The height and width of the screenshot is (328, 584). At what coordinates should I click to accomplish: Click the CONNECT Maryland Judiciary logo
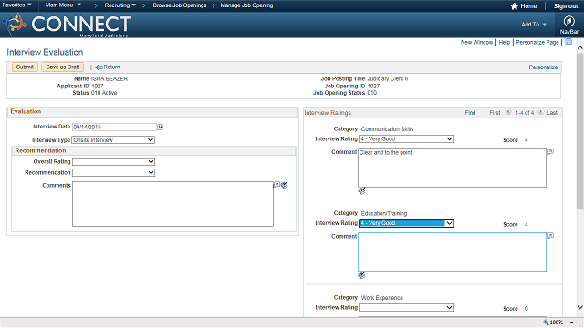point(67,25)
